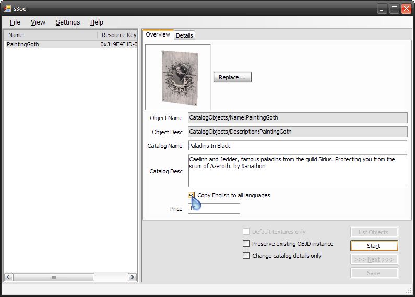Image resolution: width=415 pixels, height=297 pixels.
Task: Click the list's scroll left arrow
Action: pos(9,277)
